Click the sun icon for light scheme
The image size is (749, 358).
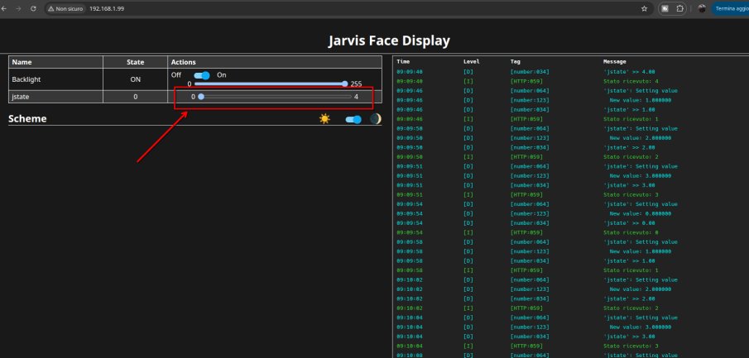tap(324, 119)
